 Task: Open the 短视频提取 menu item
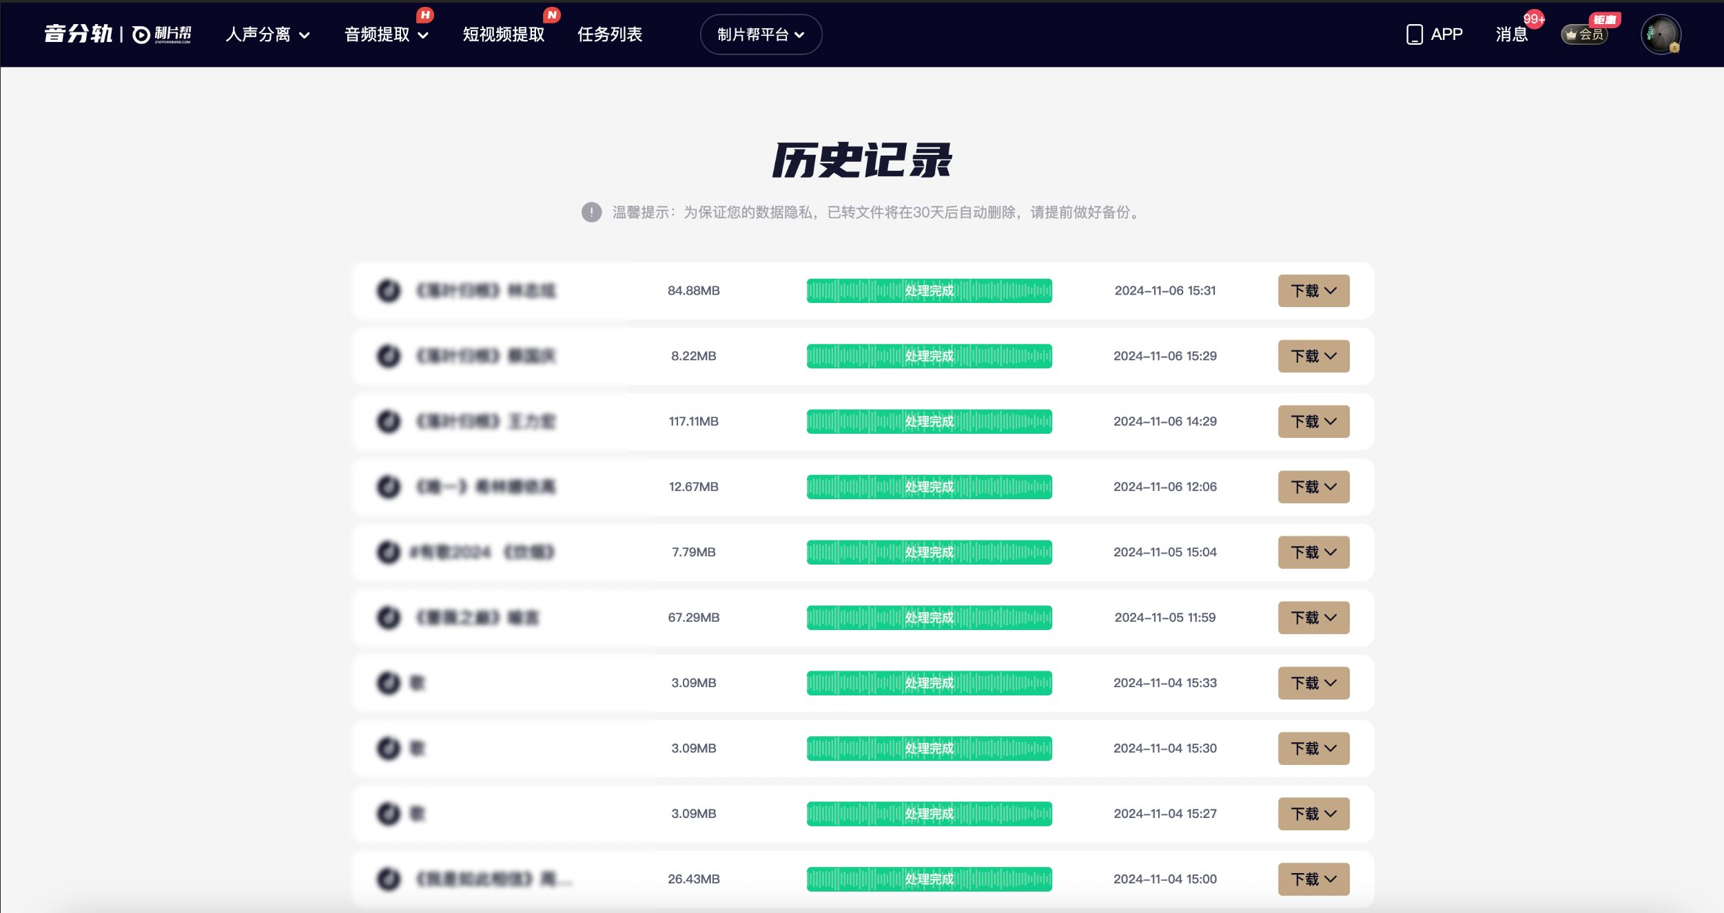(504, 34)
